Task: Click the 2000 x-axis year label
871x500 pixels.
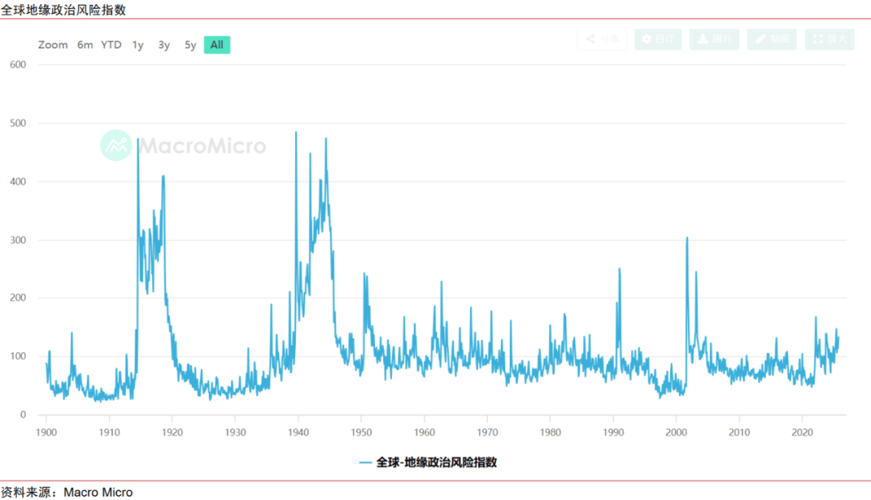Action: pyautogui.click(x=676, y=432)
